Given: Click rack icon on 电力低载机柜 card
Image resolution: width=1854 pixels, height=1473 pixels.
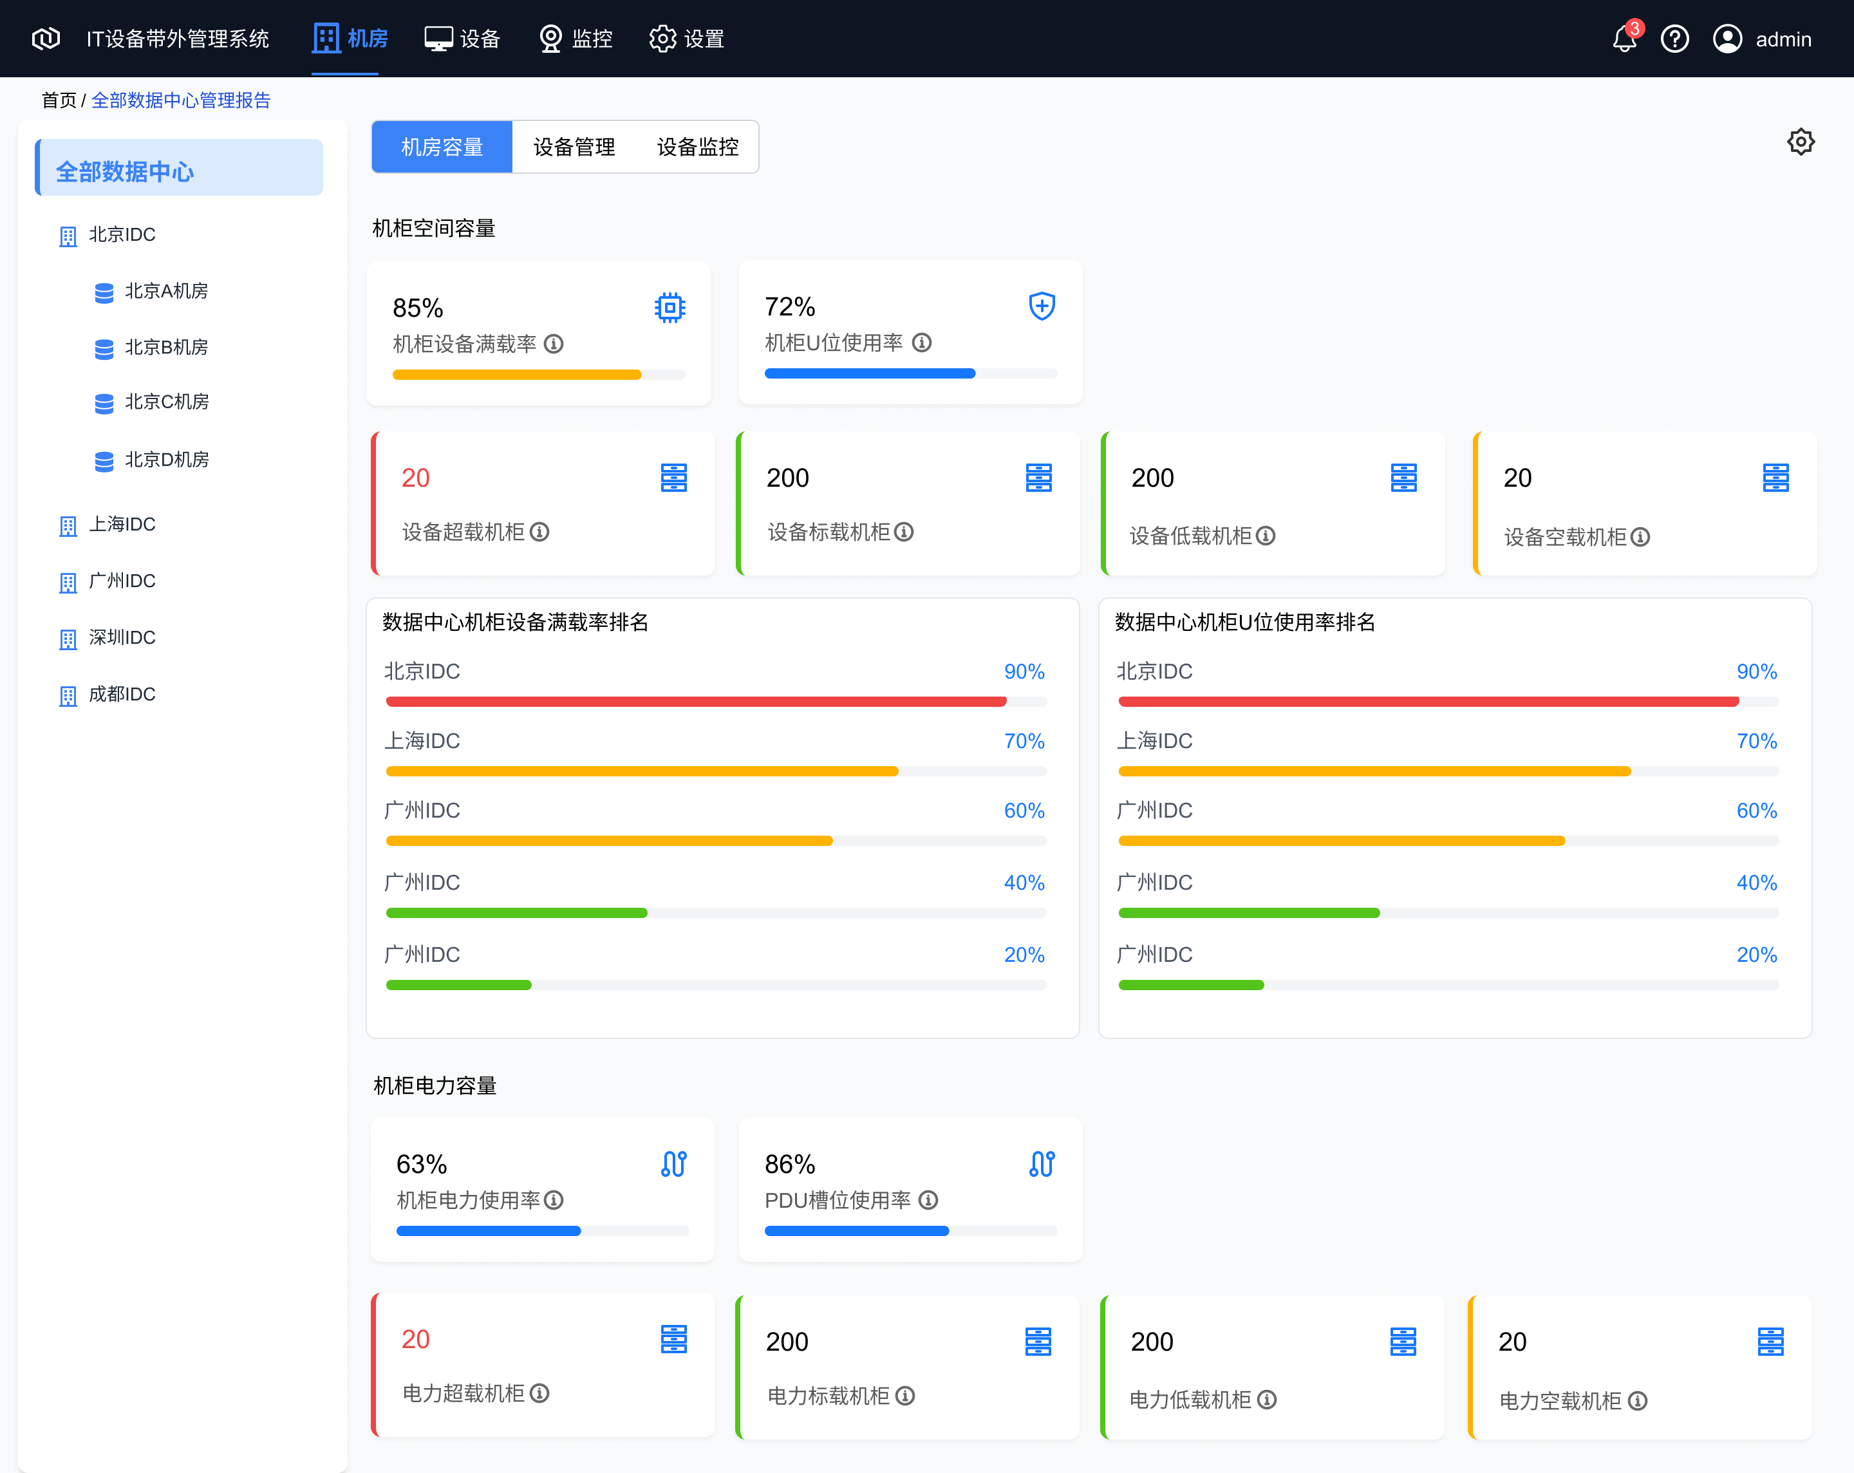Looking at the screenshot, I should pyautogui.click(x=1403, y=1342).
